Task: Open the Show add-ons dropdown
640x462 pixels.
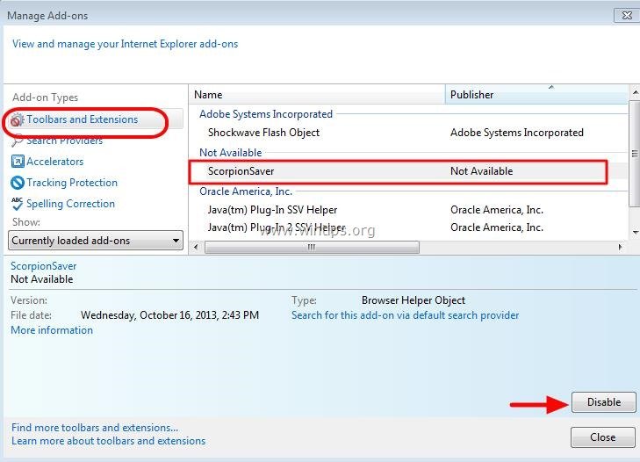Action: (x=96, y=241)
